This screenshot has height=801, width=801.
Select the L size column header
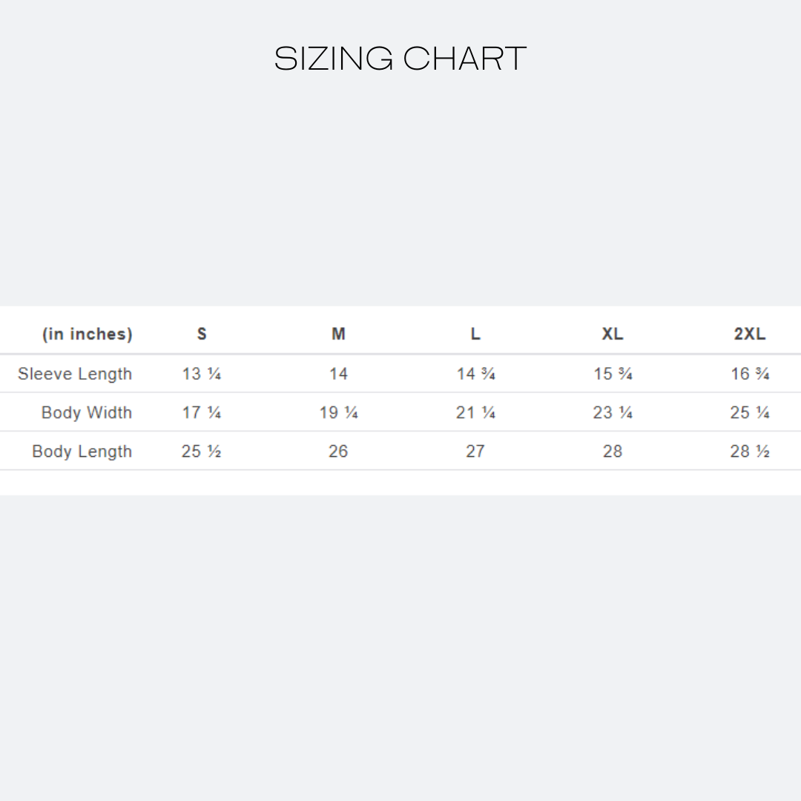pyautogui.click(x=475, y=334)
